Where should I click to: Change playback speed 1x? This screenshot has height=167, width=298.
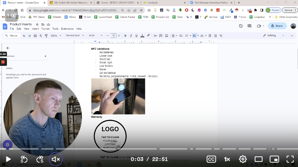point(227,159)
